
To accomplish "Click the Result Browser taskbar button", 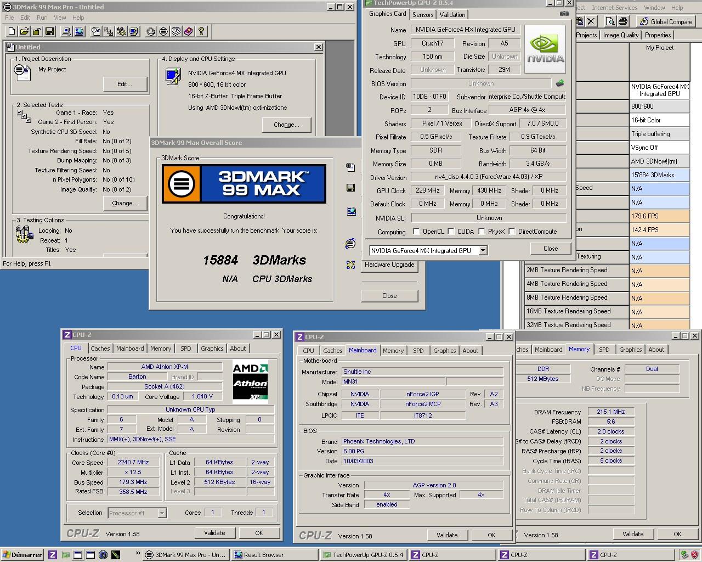I will (274, 555).
